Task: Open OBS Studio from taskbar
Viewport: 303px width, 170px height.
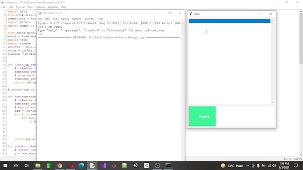Action: [157, 166]
